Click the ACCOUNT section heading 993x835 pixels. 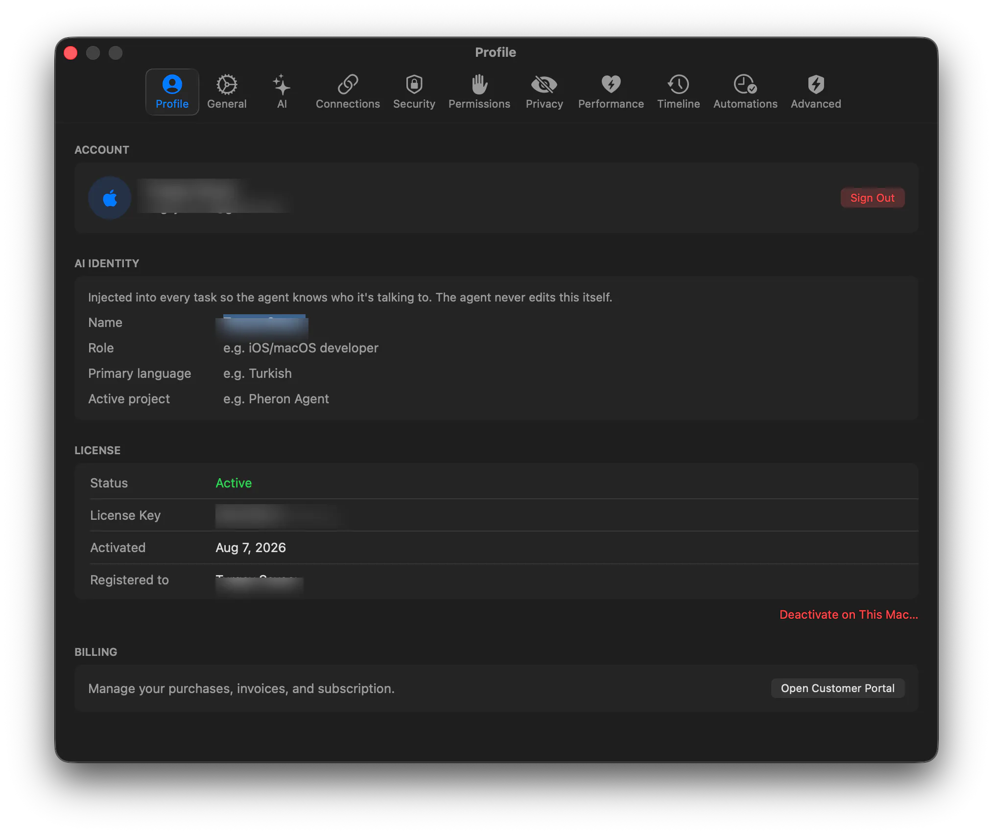102,150
